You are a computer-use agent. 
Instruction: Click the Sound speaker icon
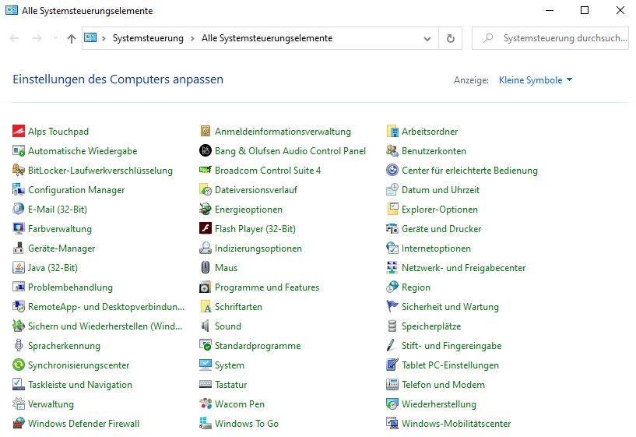(206, 326)
